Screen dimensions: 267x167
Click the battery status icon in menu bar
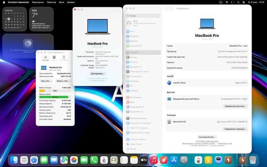tap(233, 2)
